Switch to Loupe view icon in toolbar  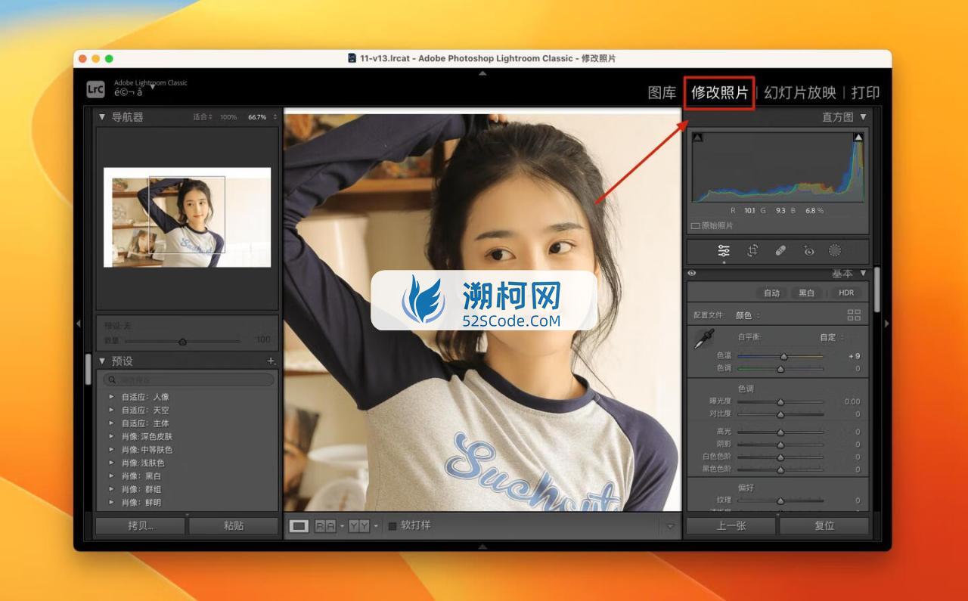tap(299, 526)
